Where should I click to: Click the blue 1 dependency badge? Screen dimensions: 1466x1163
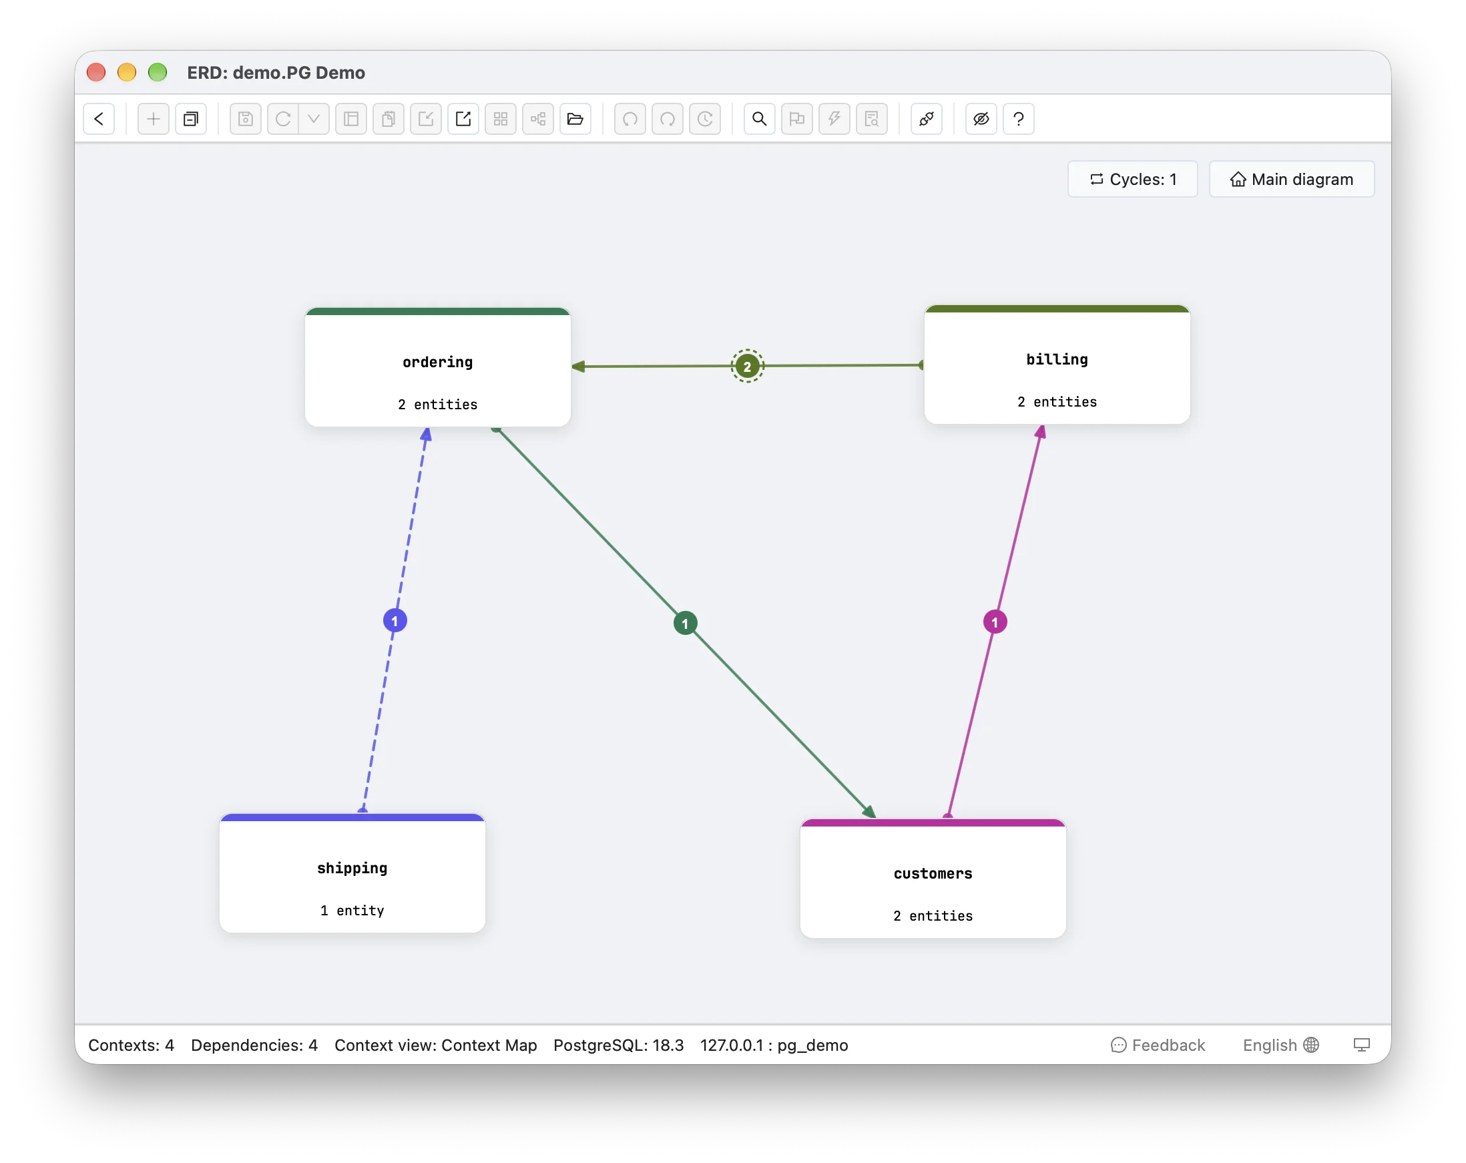[395, 620]
